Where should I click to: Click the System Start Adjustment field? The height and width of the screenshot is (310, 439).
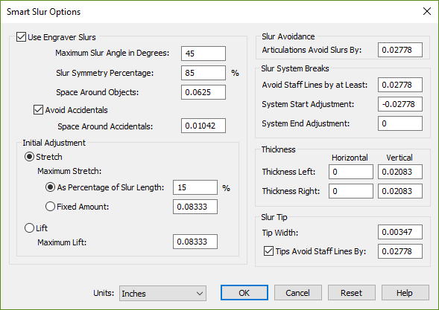400,104
